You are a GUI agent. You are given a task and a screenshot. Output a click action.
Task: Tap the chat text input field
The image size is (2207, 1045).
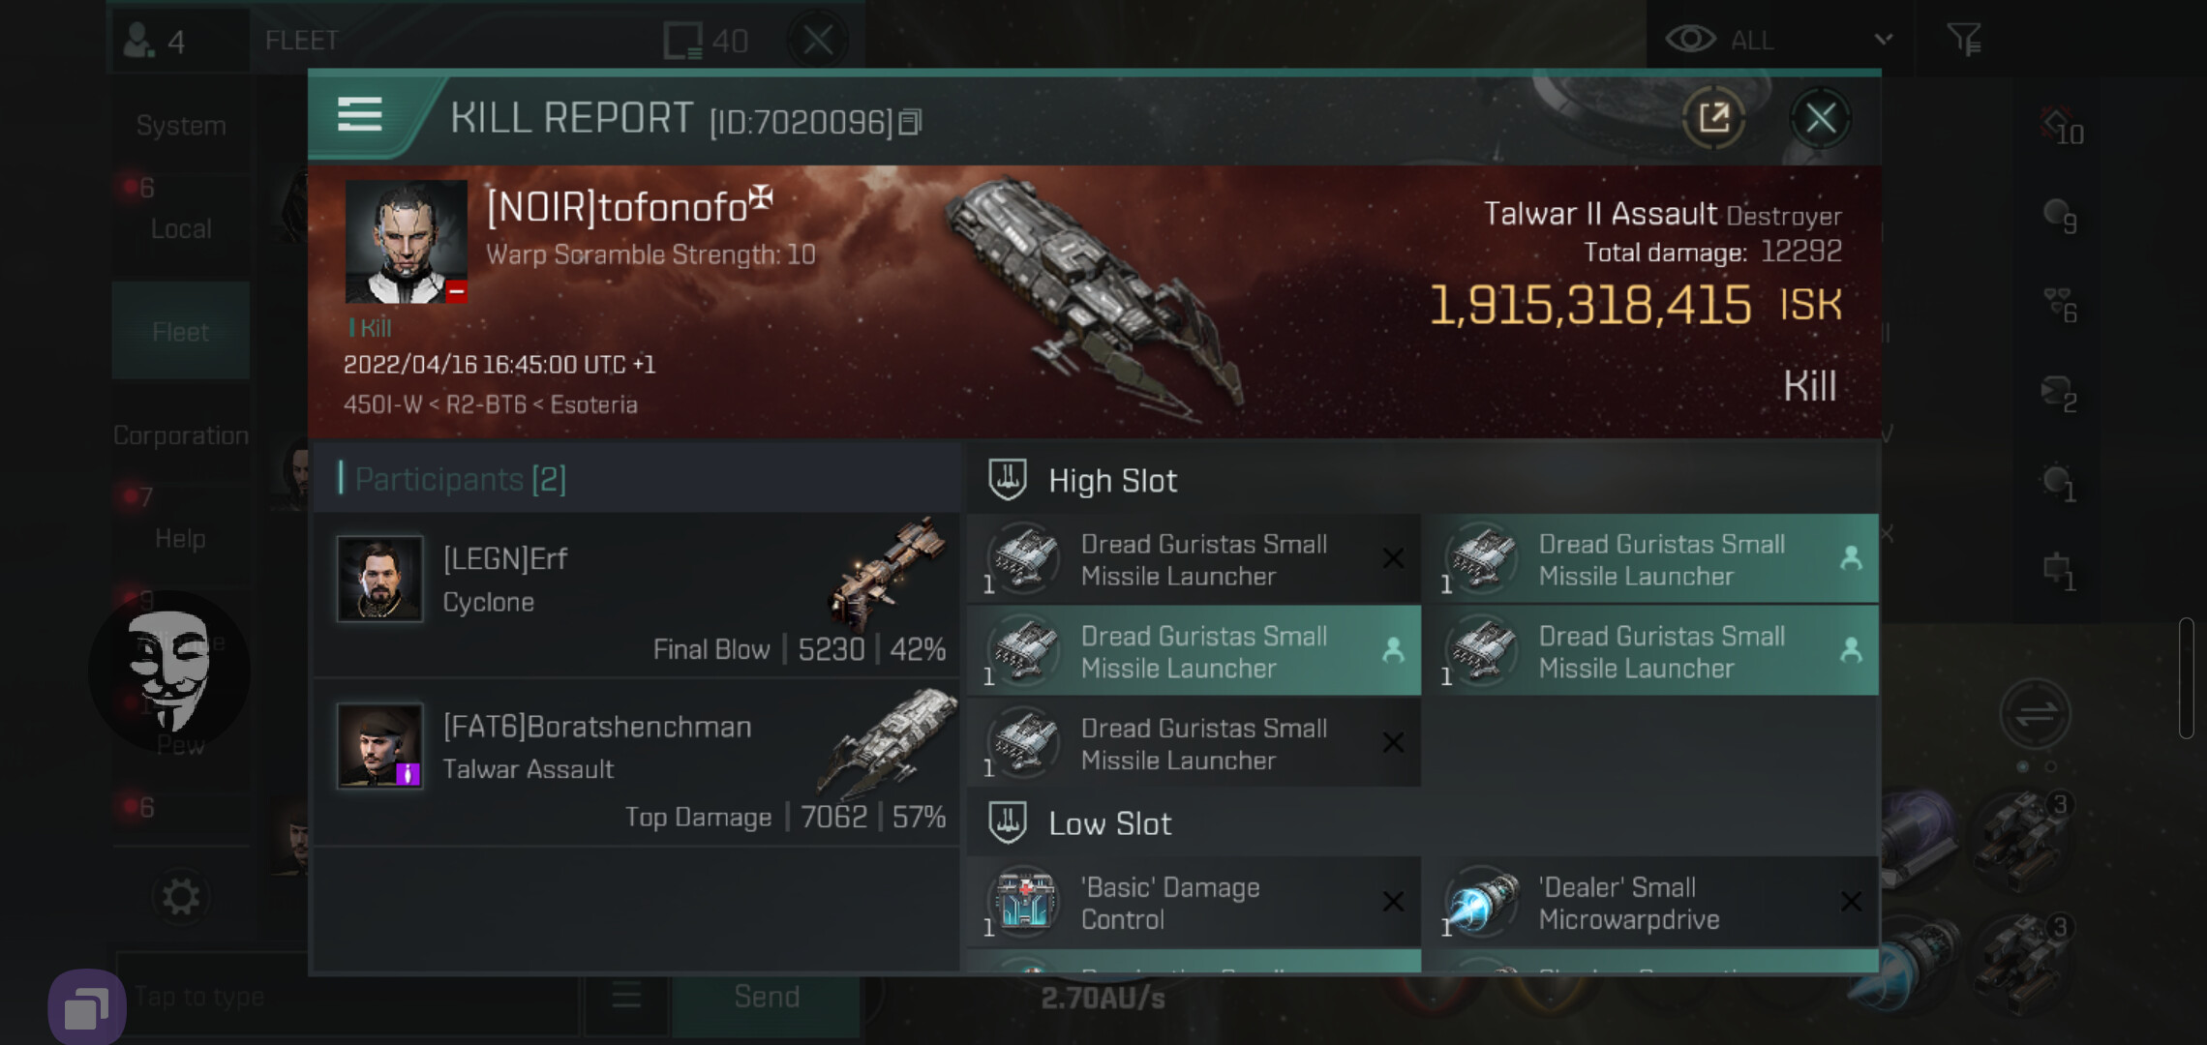click(348, 996)
